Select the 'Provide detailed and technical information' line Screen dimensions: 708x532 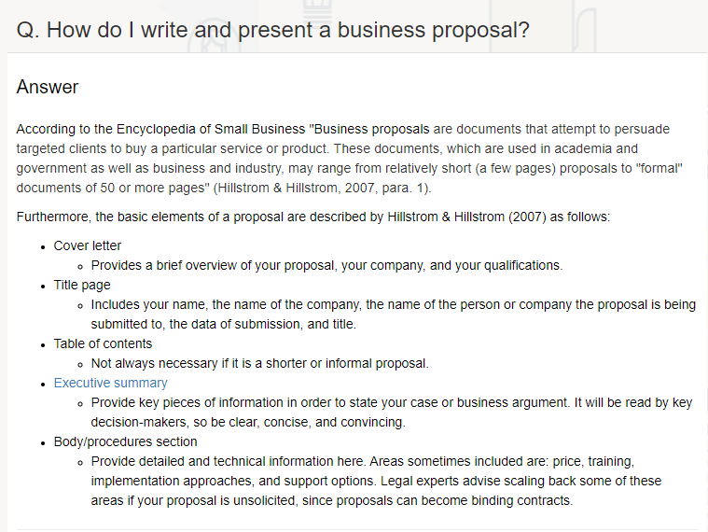[363, 462]
